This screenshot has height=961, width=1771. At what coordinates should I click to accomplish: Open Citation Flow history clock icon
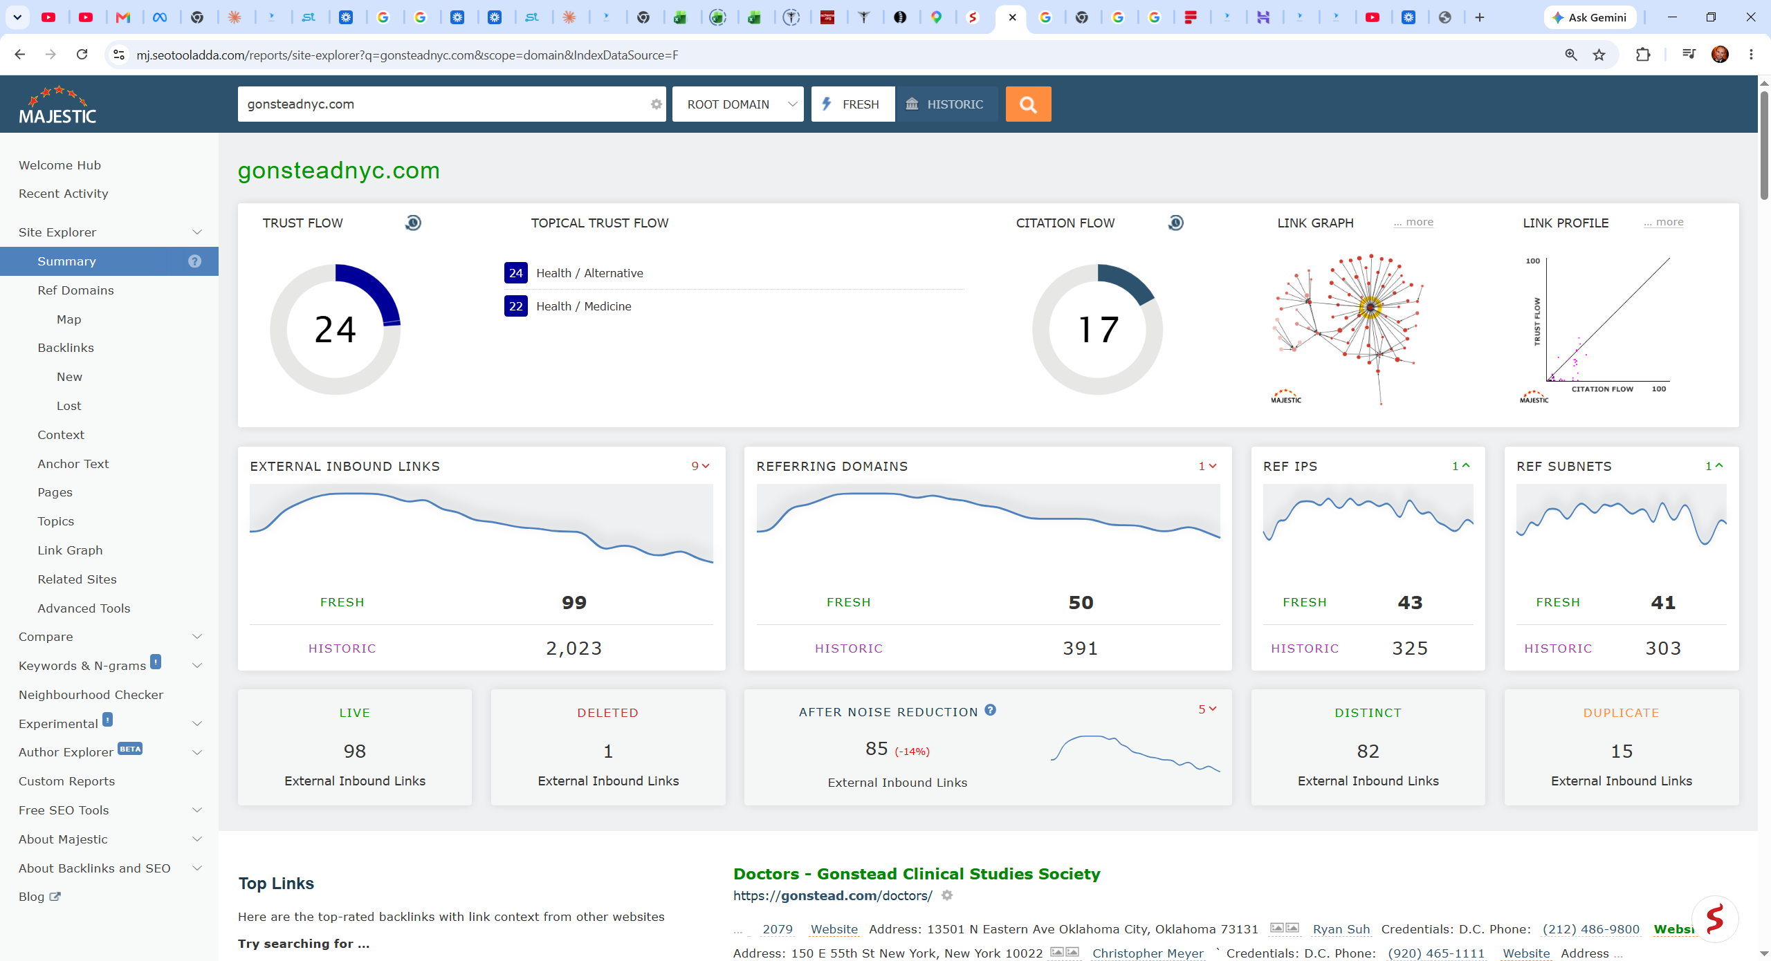click(x=1175, y=223)
